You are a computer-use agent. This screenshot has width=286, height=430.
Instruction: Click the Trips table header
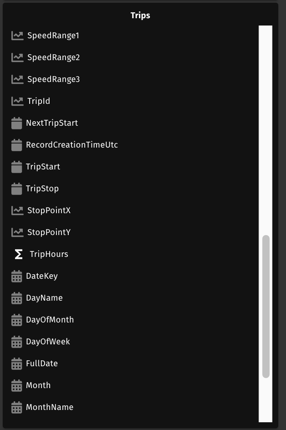point(140,15)
